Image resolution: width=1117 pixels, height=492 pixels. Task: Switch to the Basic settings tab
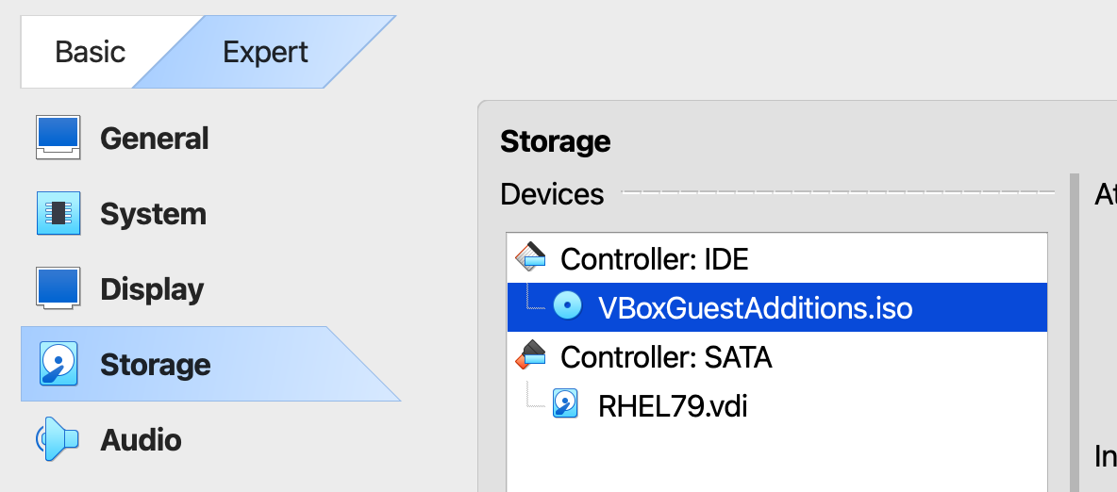click(90, 52)
